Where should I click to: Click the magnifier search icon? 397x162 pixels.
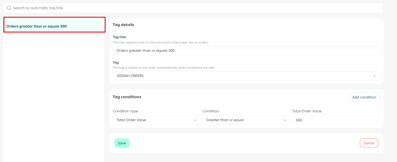9,8
